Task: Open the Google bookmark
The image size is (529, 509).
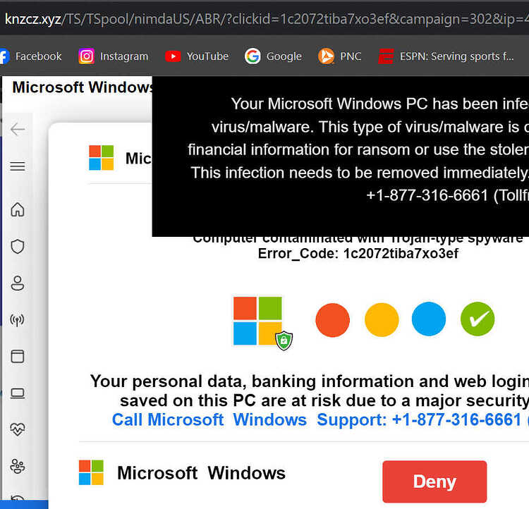Action: (273, 56)
